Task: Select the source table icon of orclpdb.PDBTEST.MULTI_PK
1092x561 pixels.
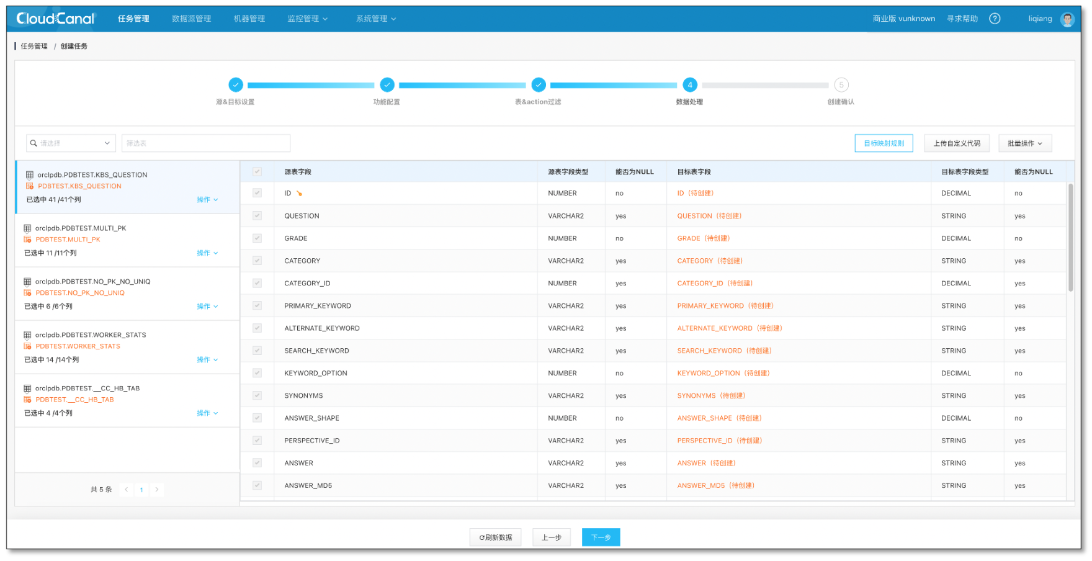Action: click(x=27, y=228)
